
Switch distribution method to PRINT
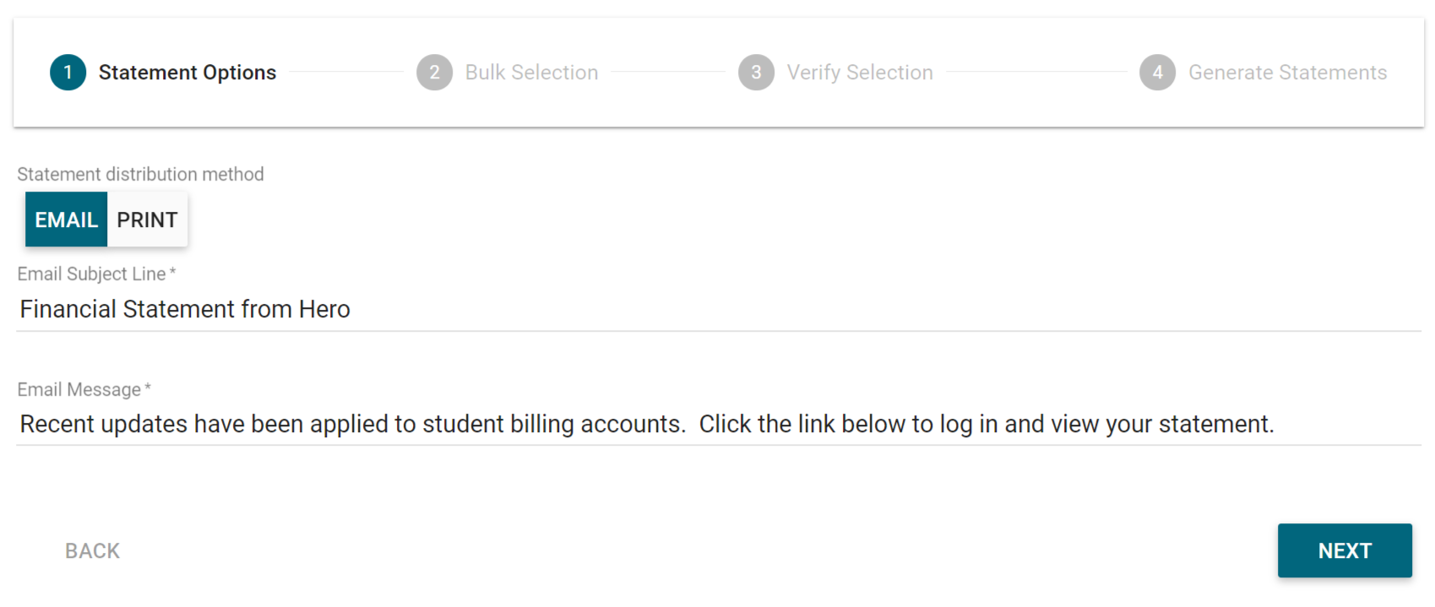coord(147,219)
